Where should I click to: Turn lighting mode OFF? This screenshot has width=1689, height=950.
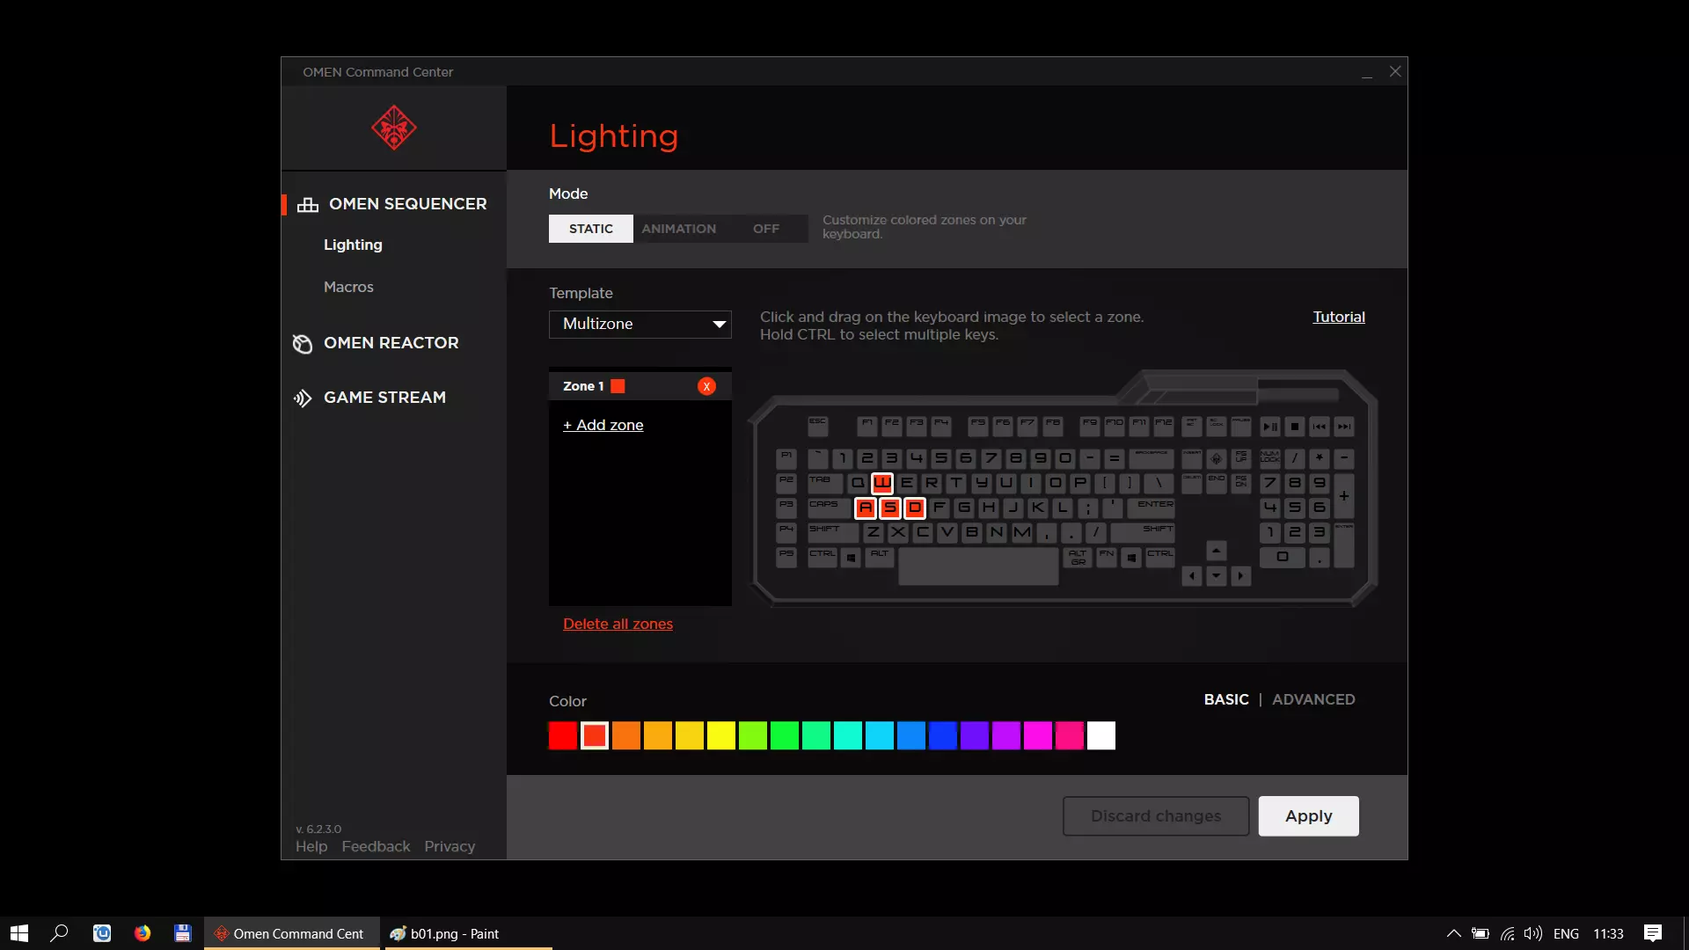point(766,229)
